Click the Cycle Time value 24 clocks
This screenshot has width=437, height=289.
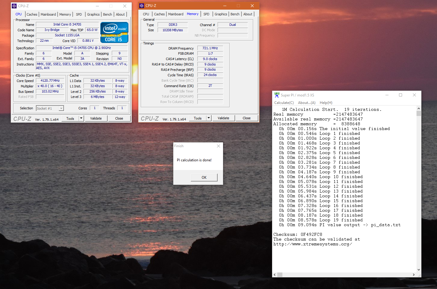click(210, 75)
